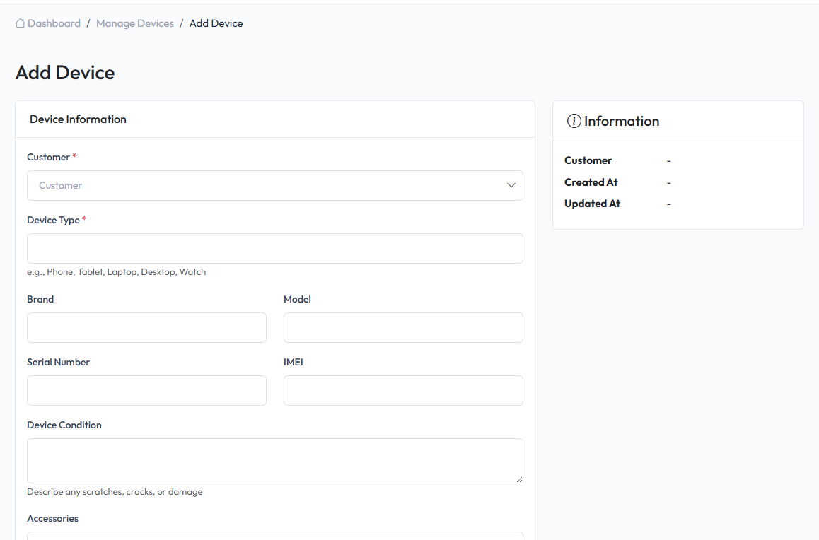Focus the IMEI input box
The height and width of the screenshot is (540, 819).
pyautogui.click(x=403, y=391)
